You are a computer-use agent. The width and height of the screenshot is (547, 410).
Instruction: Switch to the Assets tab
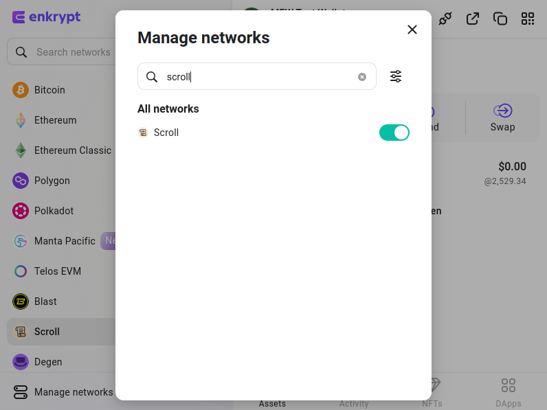click(272, 404)
